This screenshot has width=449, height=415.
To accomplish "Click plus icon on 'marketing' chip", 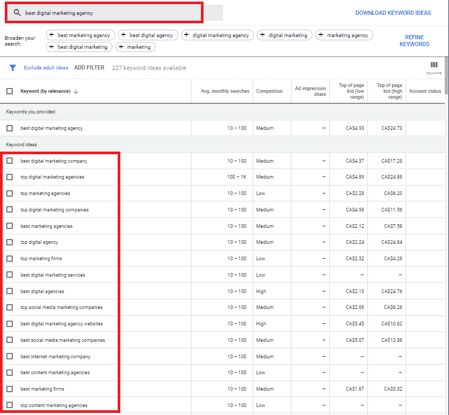I will click(121, 47).
